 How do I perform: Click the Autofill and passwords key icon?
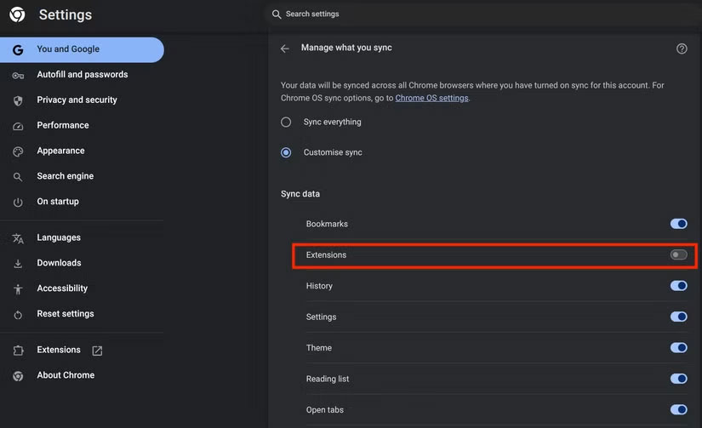click(x=18, y=75)
